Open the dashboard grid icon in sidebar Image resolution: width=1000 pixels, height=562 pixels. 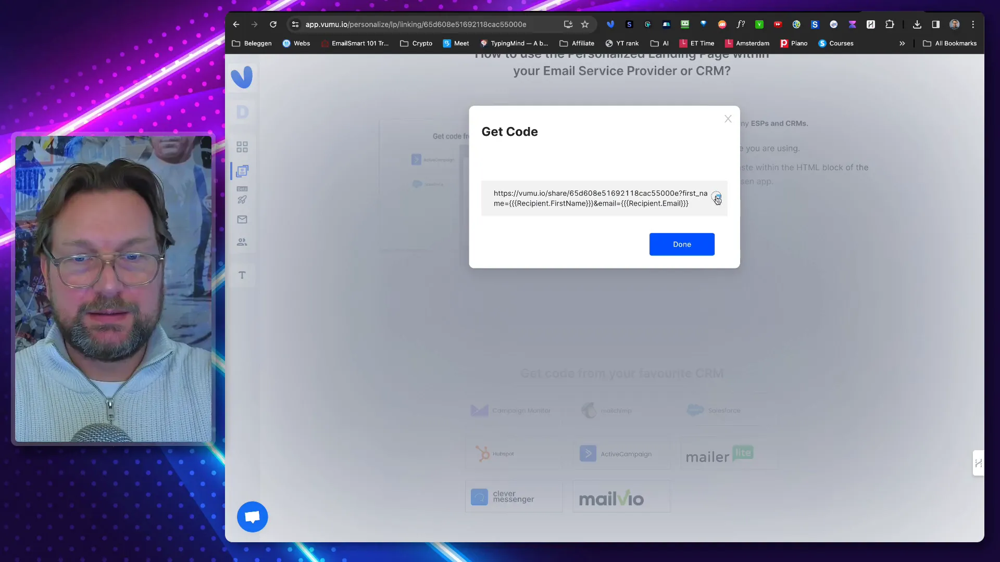(x=242, y=147)
